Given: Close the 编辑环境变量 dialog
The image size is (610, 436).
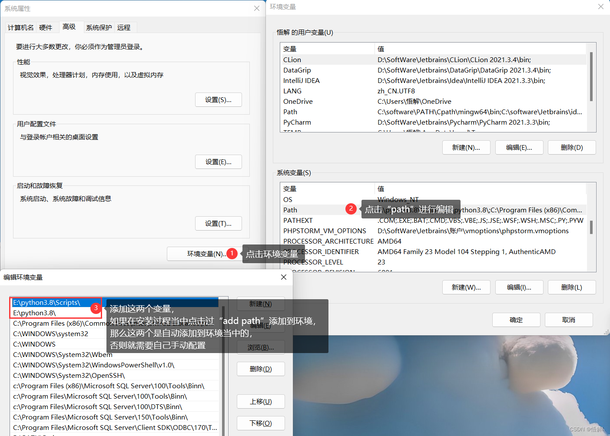Looking at the screenshot, I should click(x=284, y=277).
